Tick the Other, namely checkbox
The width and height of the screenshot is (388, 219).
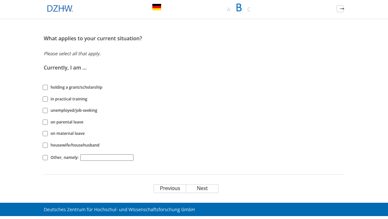(x=45, y=158)
